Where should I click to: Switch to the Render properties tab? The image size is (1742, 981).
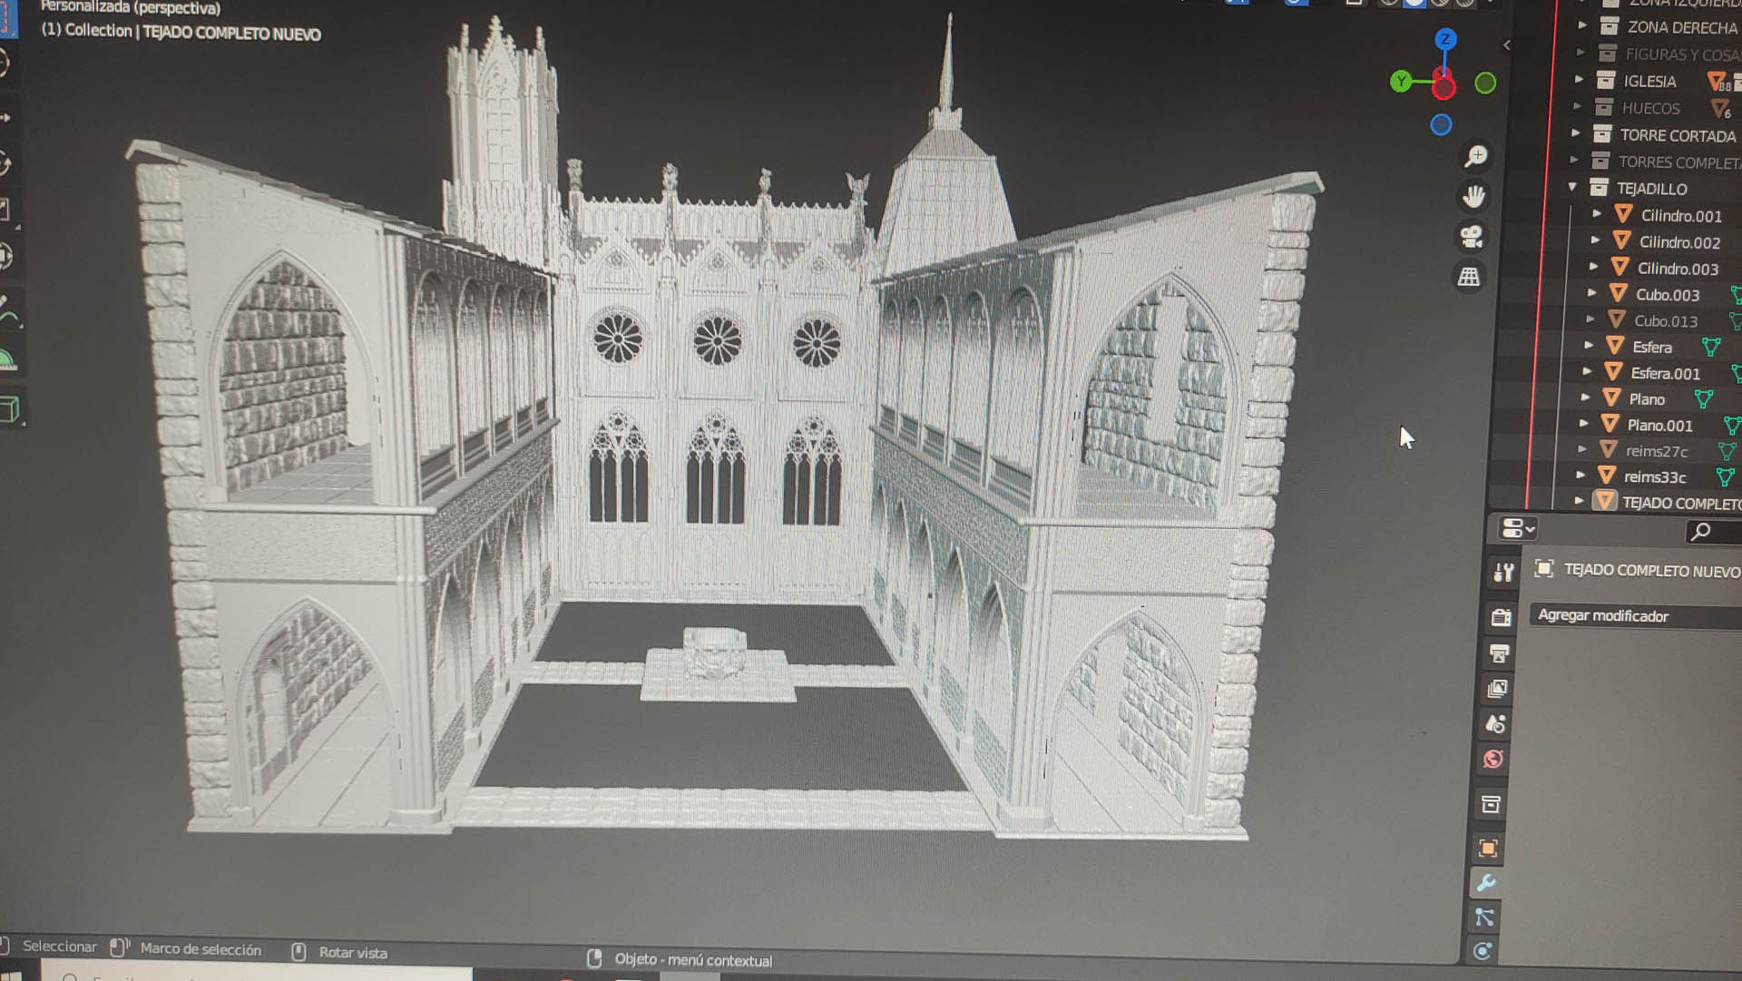[1497, 617]
